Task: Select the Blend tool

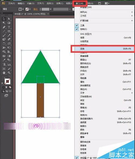Action: coord(9,60)
